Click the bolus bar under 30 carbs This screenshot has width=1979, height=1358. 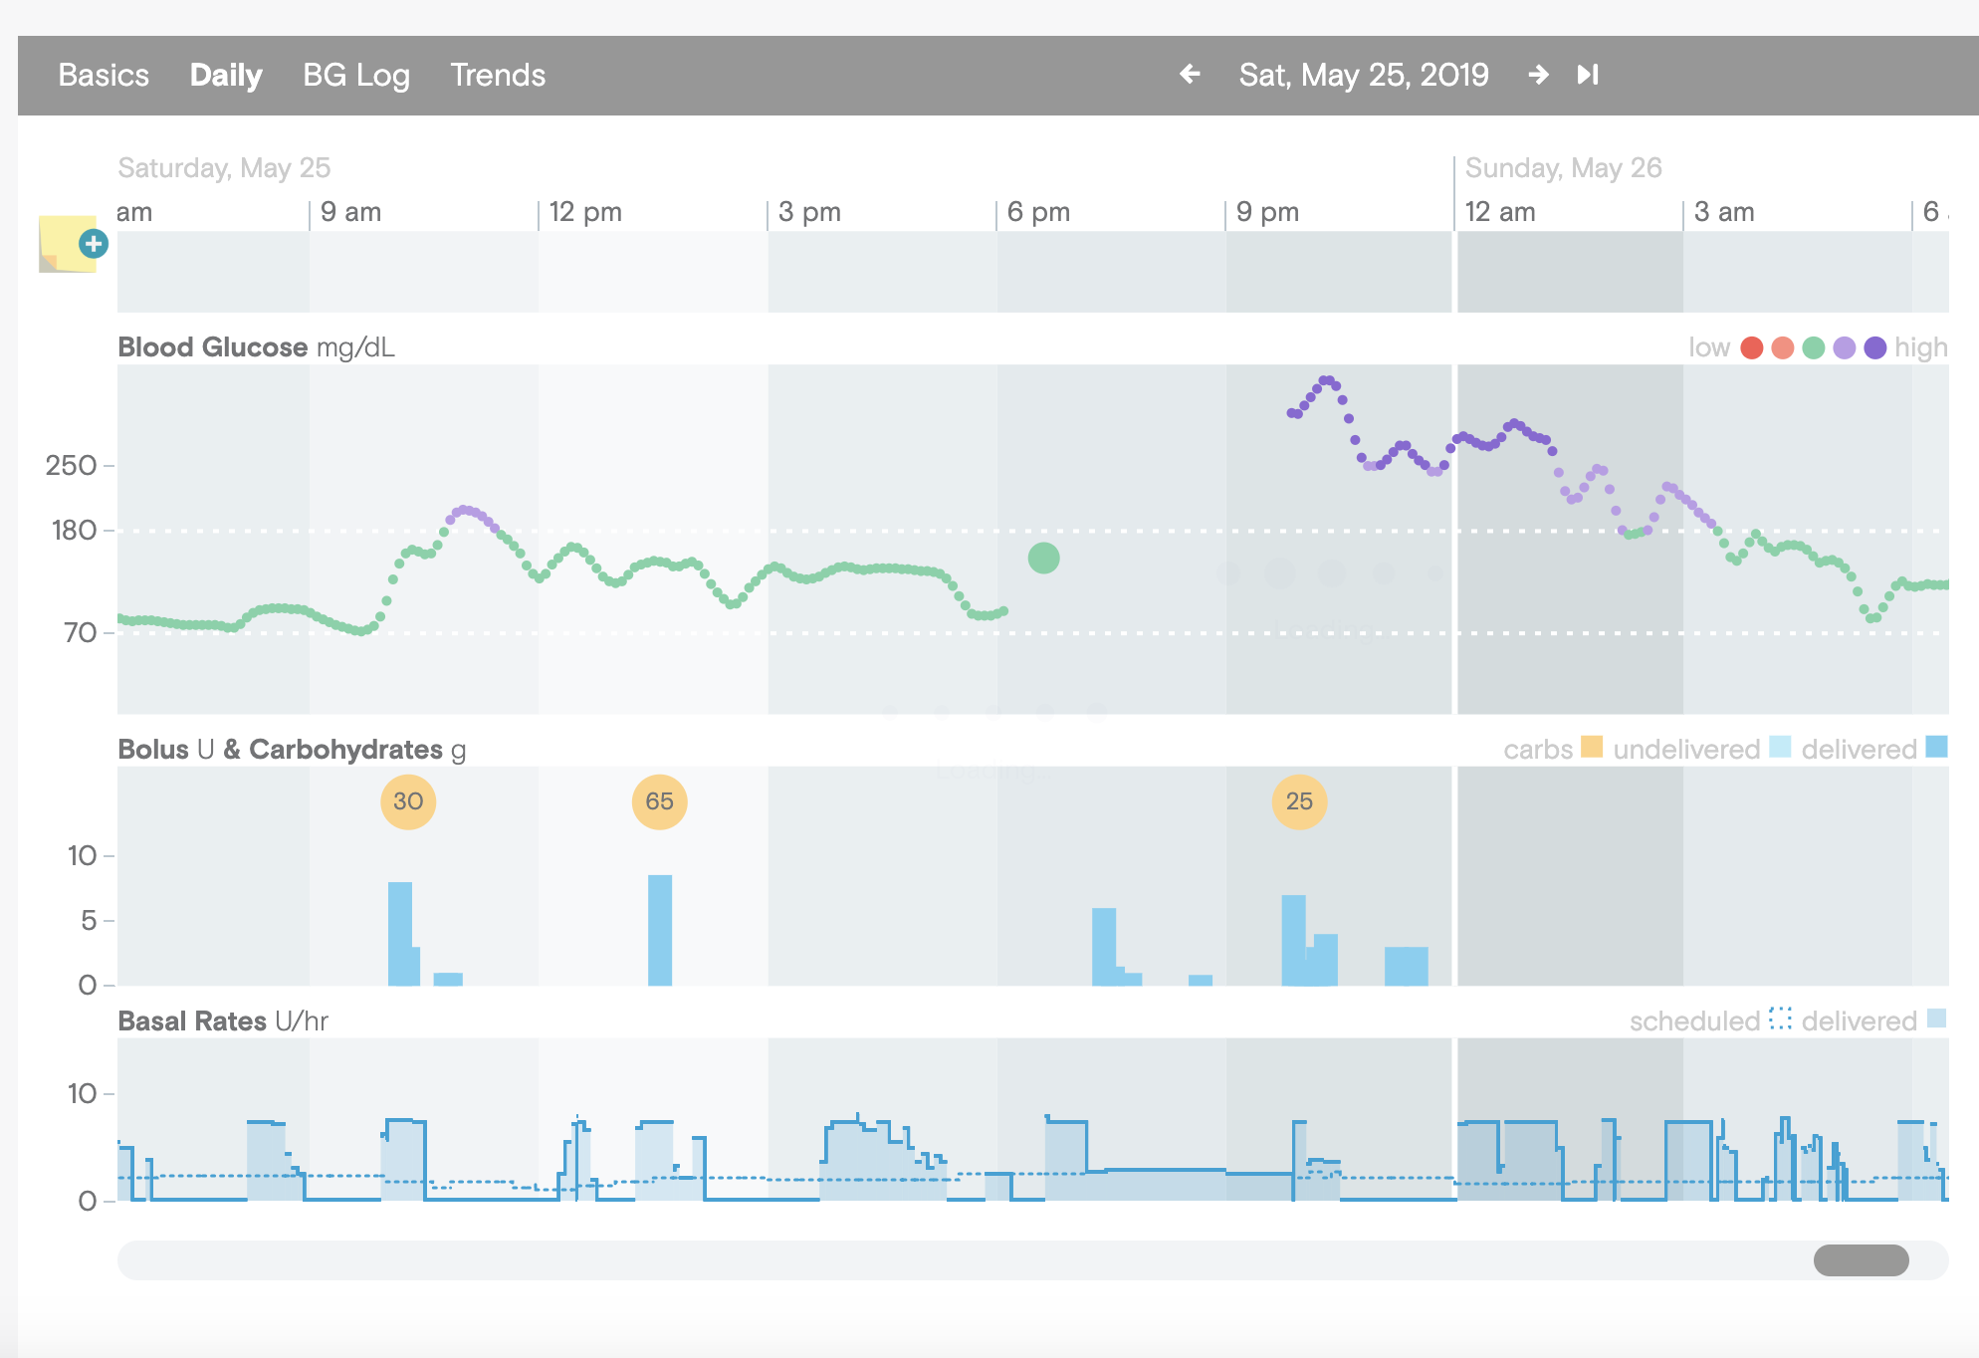click(399, 934)
